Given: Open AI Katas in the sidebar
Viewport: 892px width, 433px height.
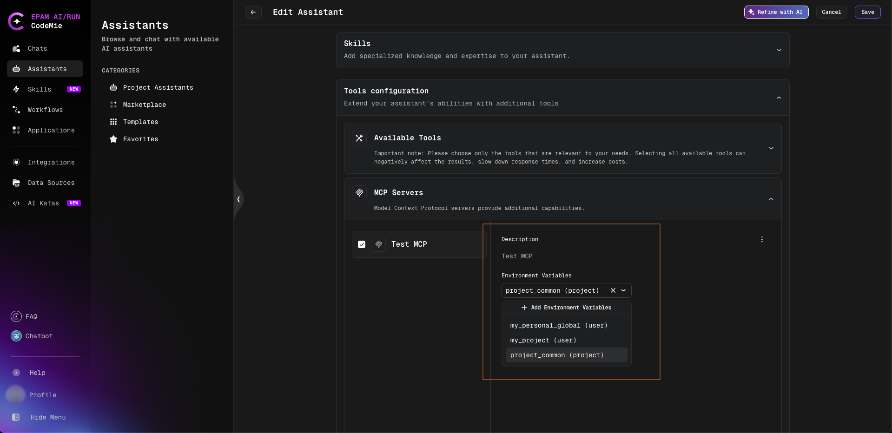Looking at the screenshot, I should (45, 203).
